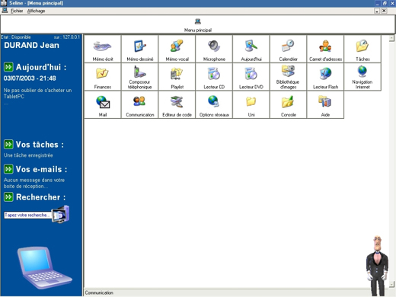The height and width of the screenshot is (297, 396).
Task: Open Composeur téléphonique
Action: tap(139, 77)
